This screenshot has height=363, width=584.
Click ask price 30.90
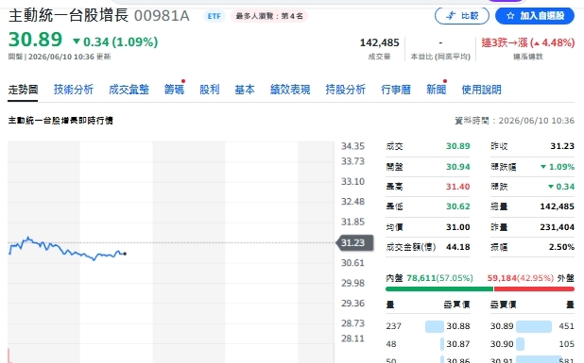[x=502, y=344]
